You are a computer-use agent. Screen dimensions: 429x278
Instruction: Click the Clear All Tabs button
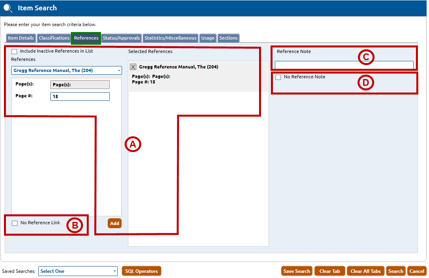[x=366, y=271]
